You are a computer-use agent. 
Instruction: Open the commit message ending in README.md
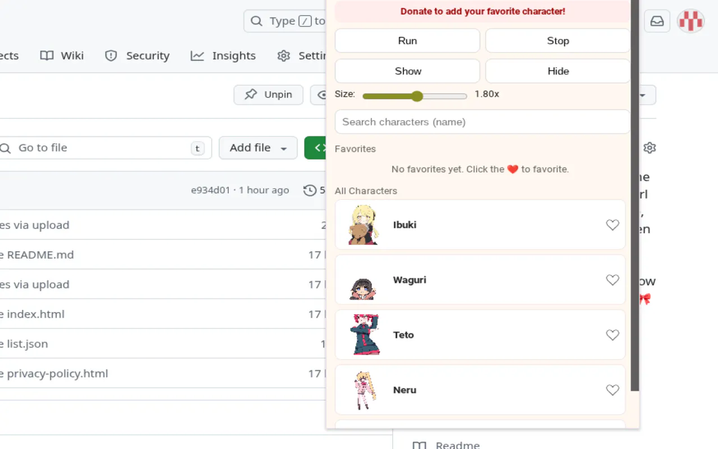pyautogui.click(x=37, y=255)
